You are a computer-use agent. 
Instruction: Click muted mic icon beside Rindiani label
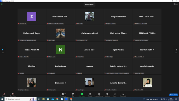(x=18, y=73)
